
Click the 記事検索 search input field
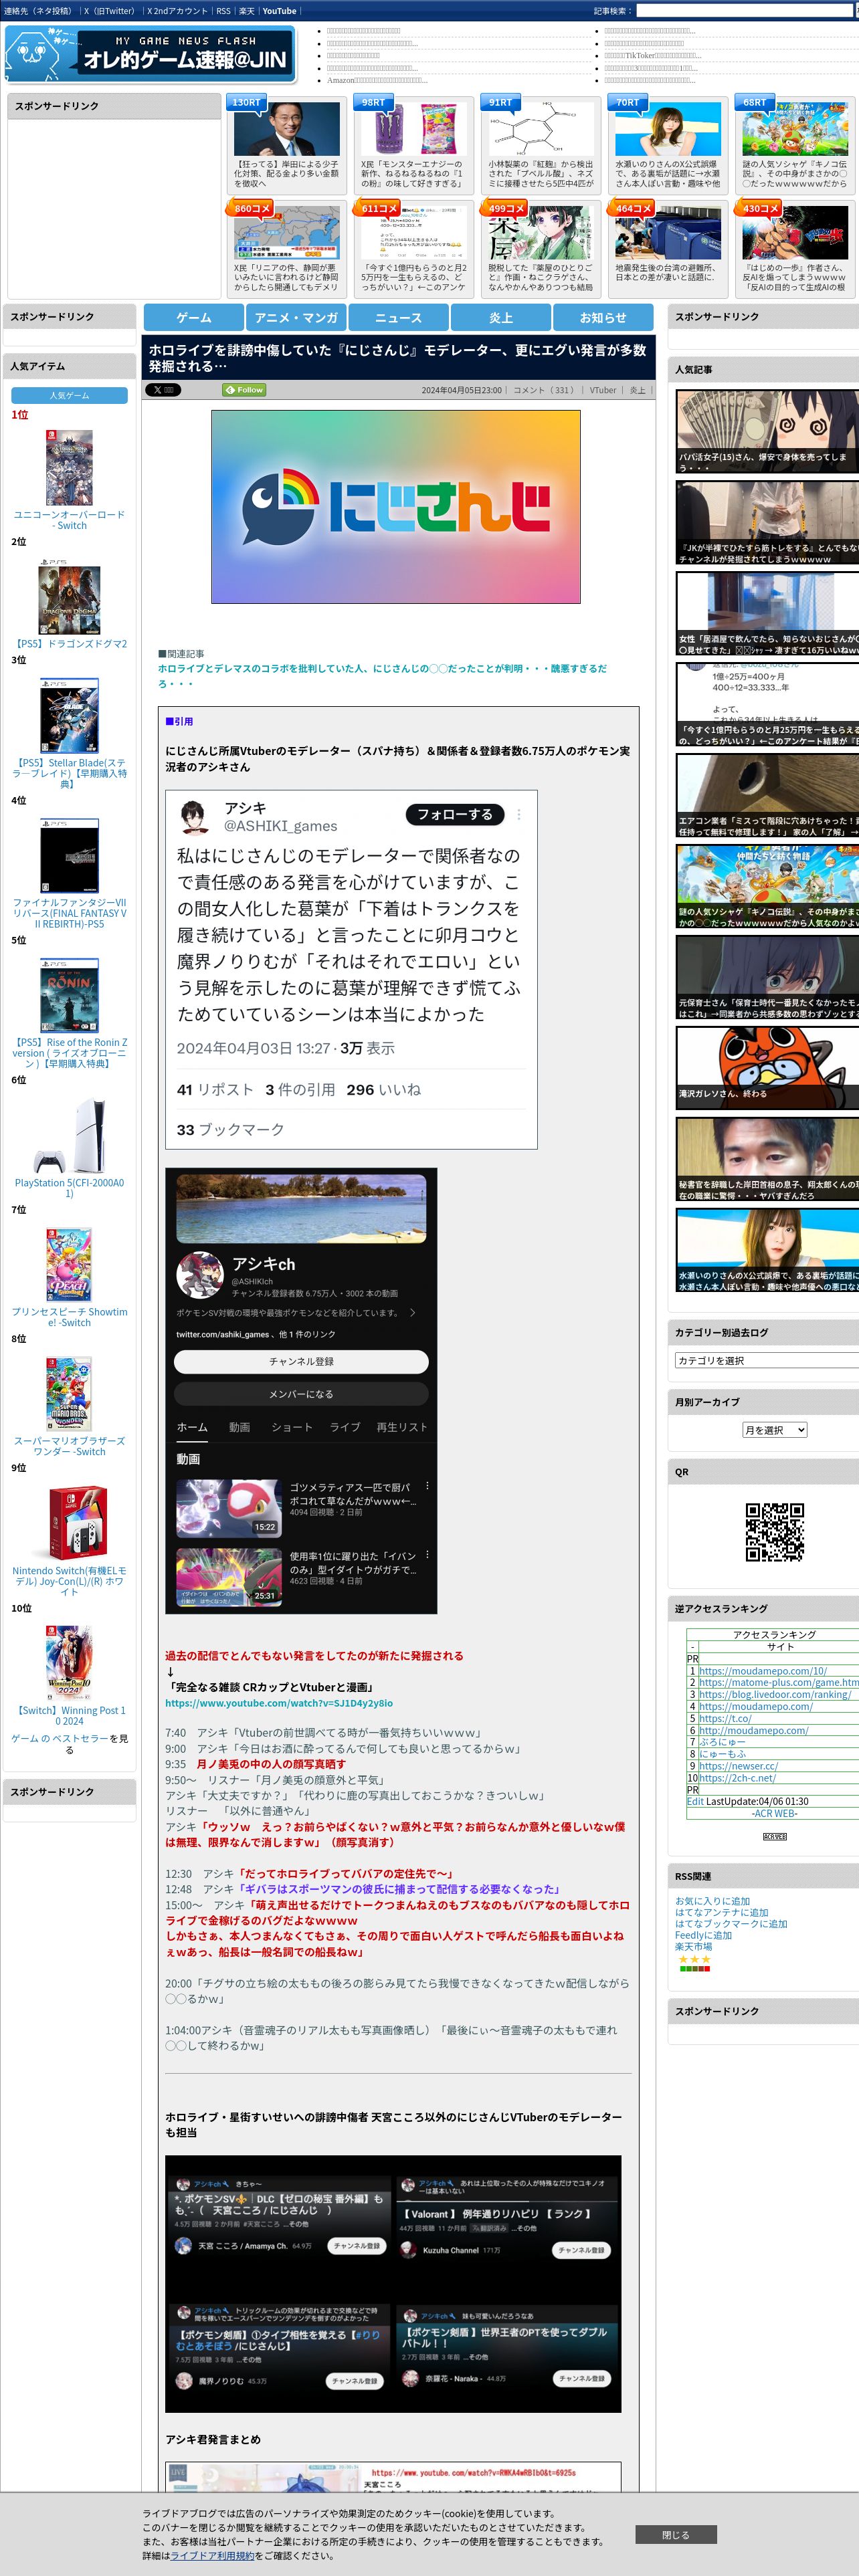click(744, 11)
